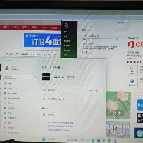Expand the 投資 menu on hket navigation bar
Viewport: 143px width, 143px height.
[x=15, y=27]
